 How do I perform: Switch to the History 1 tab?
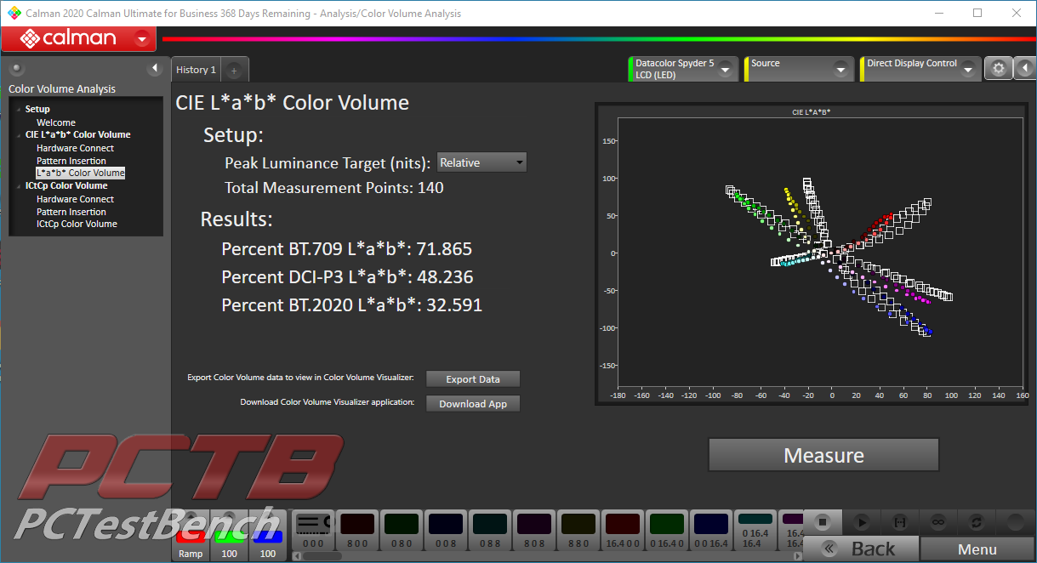point(196,70)
